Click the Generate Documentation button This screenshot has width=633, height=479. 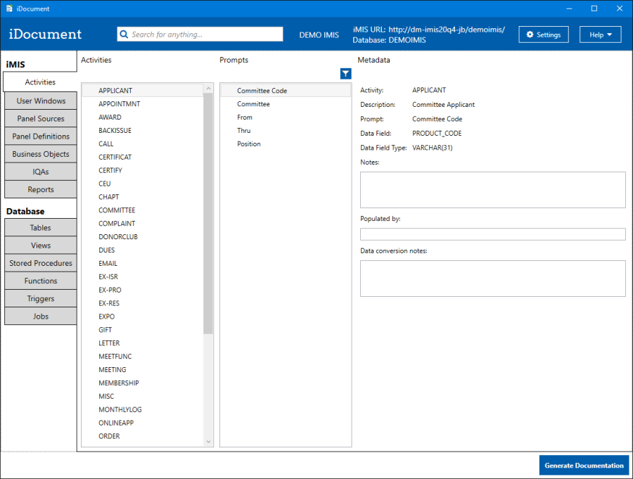(584, 465)
